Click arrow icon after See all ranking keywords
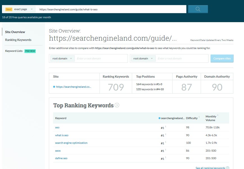Screen dimensions: 244x169 point(227,168)
